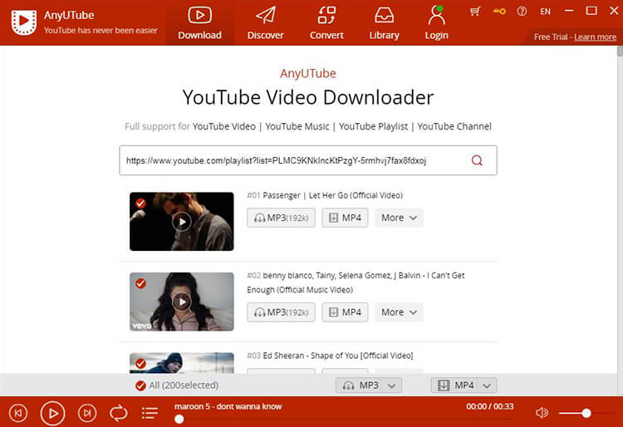
Task: Click the playlist URL input field
Action: point(308,160)
